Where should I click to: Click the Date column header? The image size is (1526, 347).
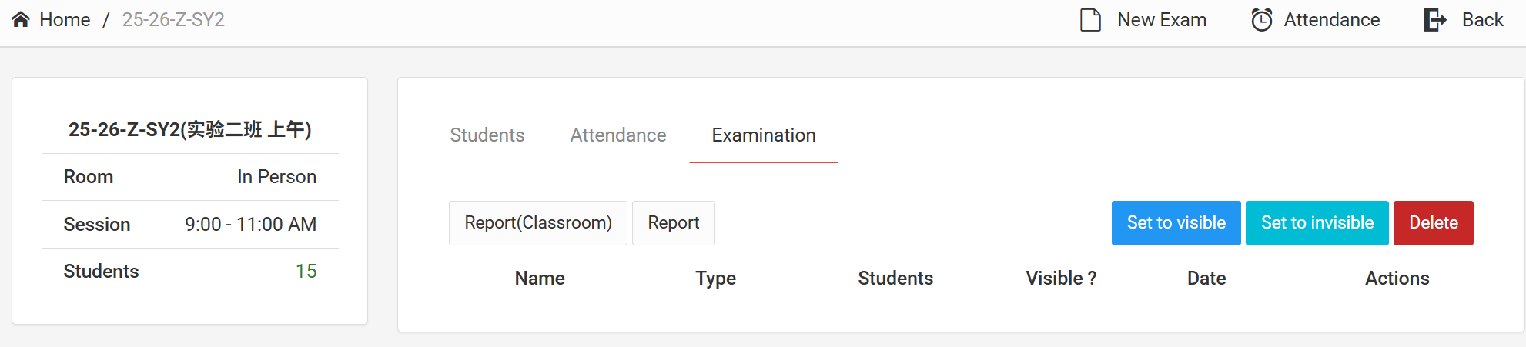(x=1206, y=279)
